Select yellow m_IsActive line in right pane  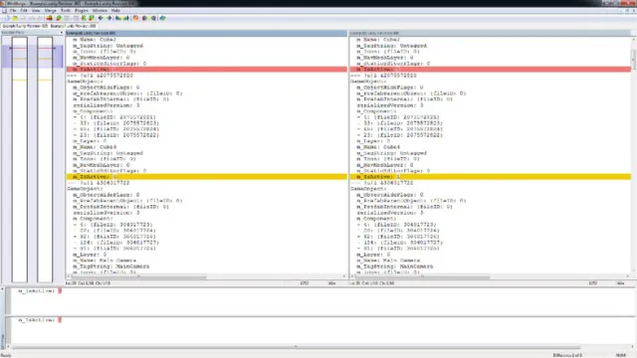tap(490, 177)
